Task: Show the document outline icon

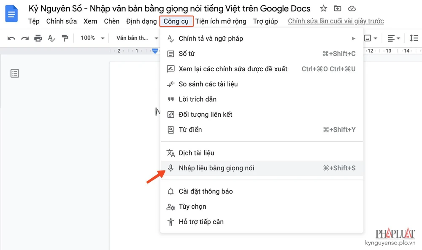Action: click(15, 73)
